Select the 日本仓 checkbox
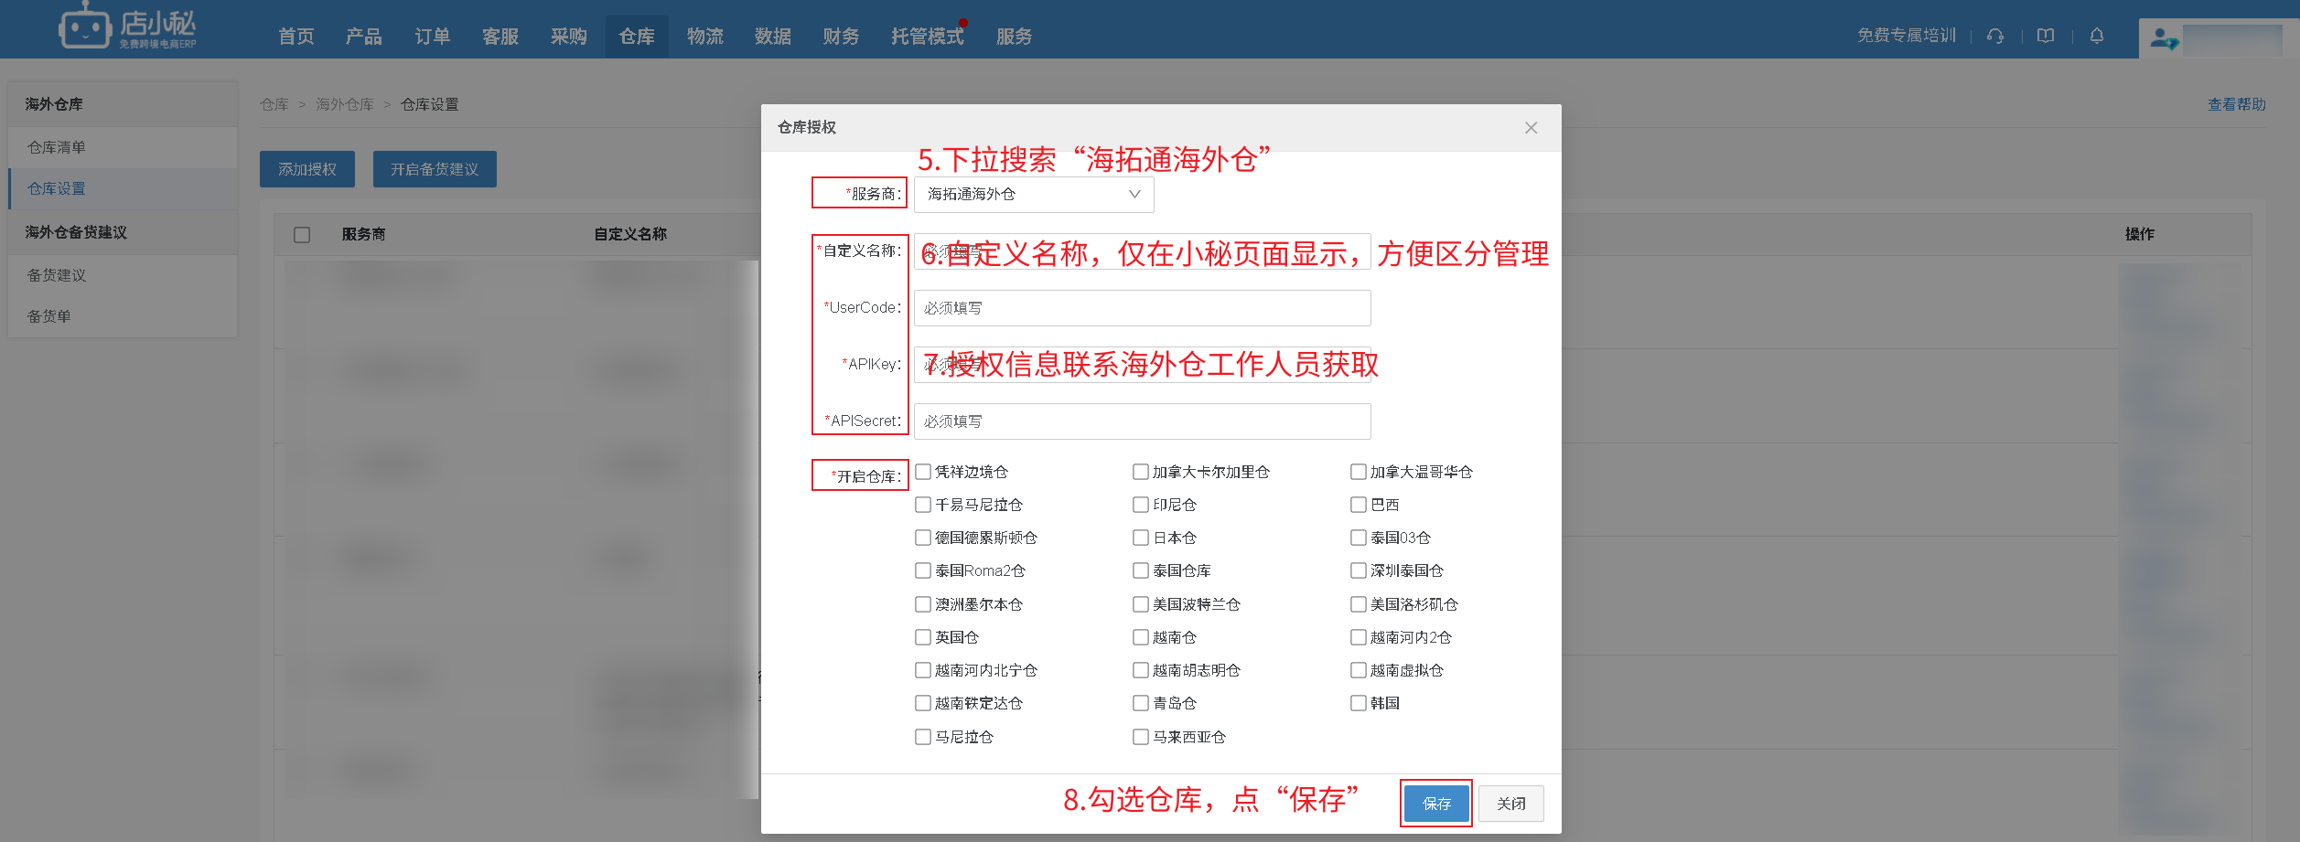Screen dimensions: 2300x842 click(x=1141, y=538)
